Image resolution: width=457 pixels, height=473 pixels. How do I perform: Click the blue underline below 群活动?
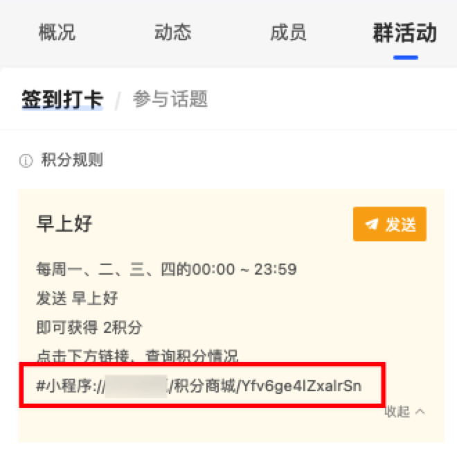coord(406,58)
